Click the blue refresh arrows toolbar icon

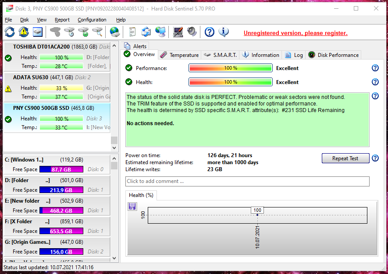pyautogui.click(x=10, y=32)
